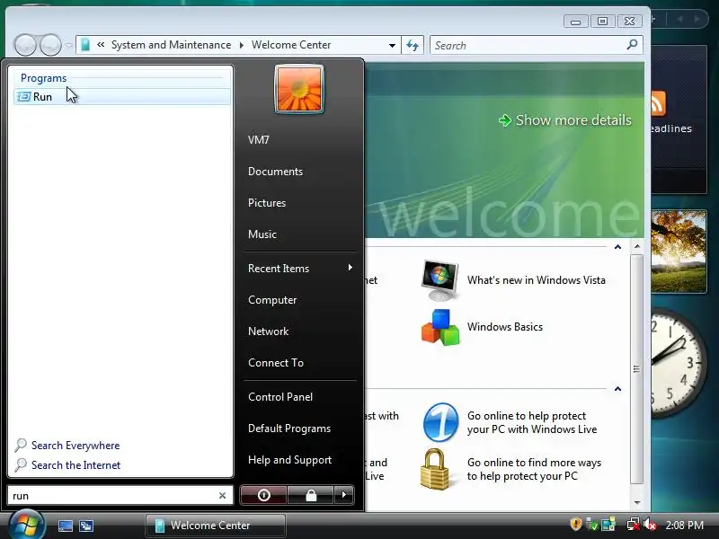Image resolution: width=719 pixels, height=539 pixels.
Task: Open Default Programs
Action: [288, 429]
